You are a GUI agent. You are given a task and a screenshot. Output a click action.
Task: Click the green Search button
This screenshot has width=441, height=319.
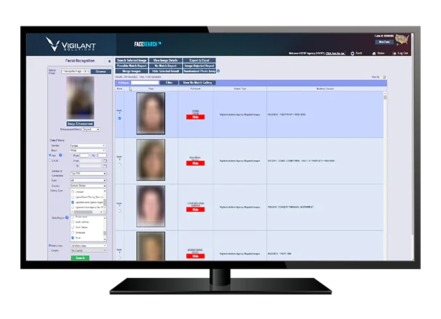(x=80, y=257)
